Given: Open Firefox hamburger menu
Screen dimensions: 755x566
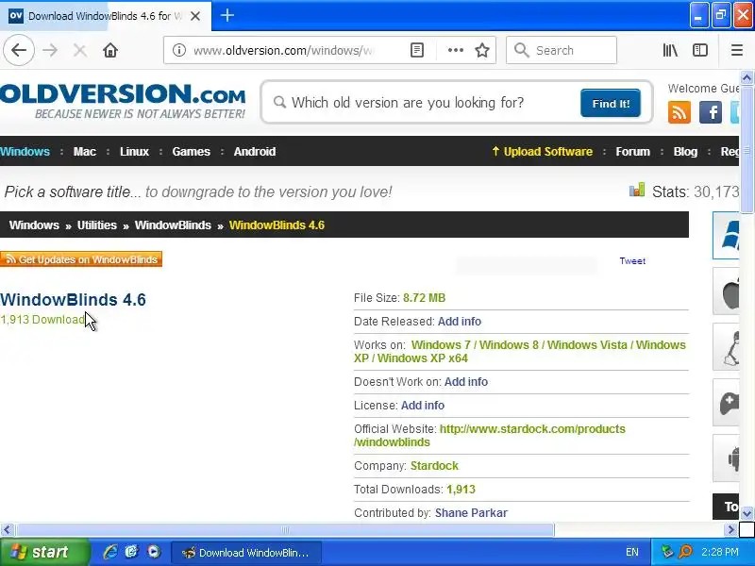Looking at the screenshot, I should coord(737,50).
